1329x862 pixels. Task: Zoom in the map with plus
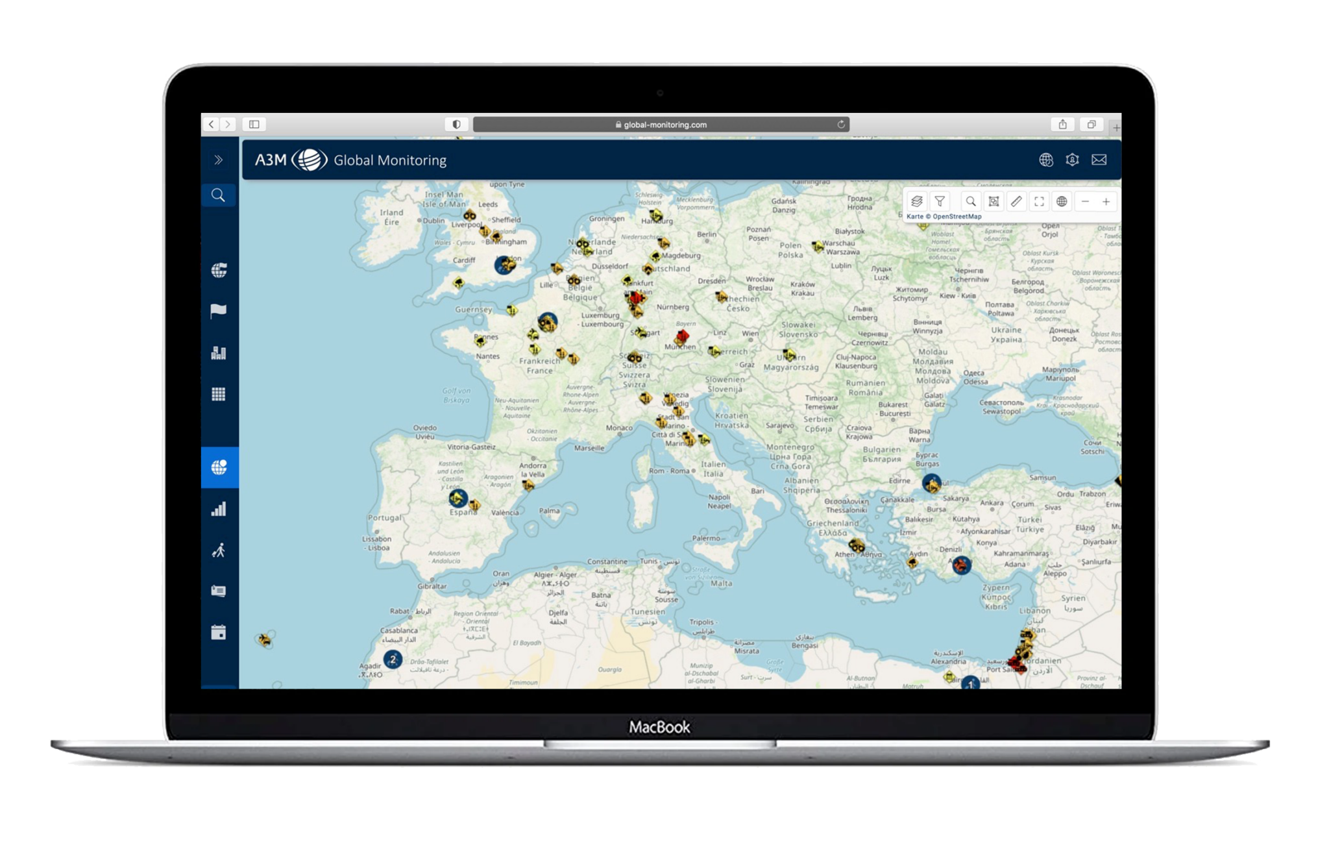[x=1106, y=201]
